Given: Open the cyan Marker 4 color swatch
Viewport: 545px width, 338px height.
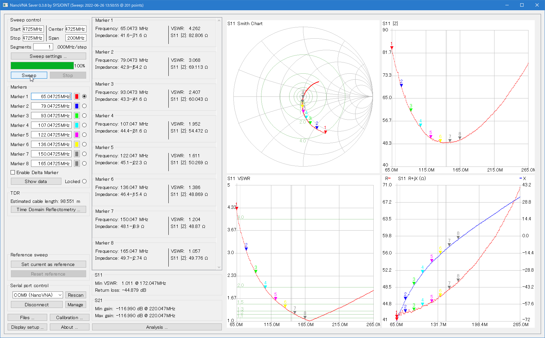Looking at the screenshot, I should [x=77, y=125].
